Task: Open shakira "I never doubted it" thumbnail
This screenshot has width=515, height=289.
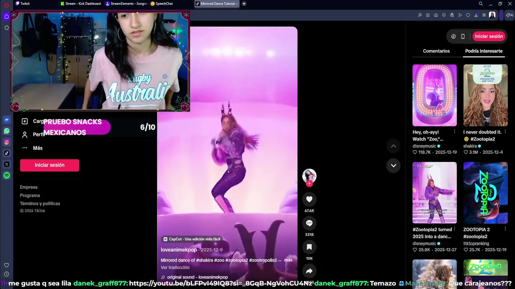Action: pos(485,95)
